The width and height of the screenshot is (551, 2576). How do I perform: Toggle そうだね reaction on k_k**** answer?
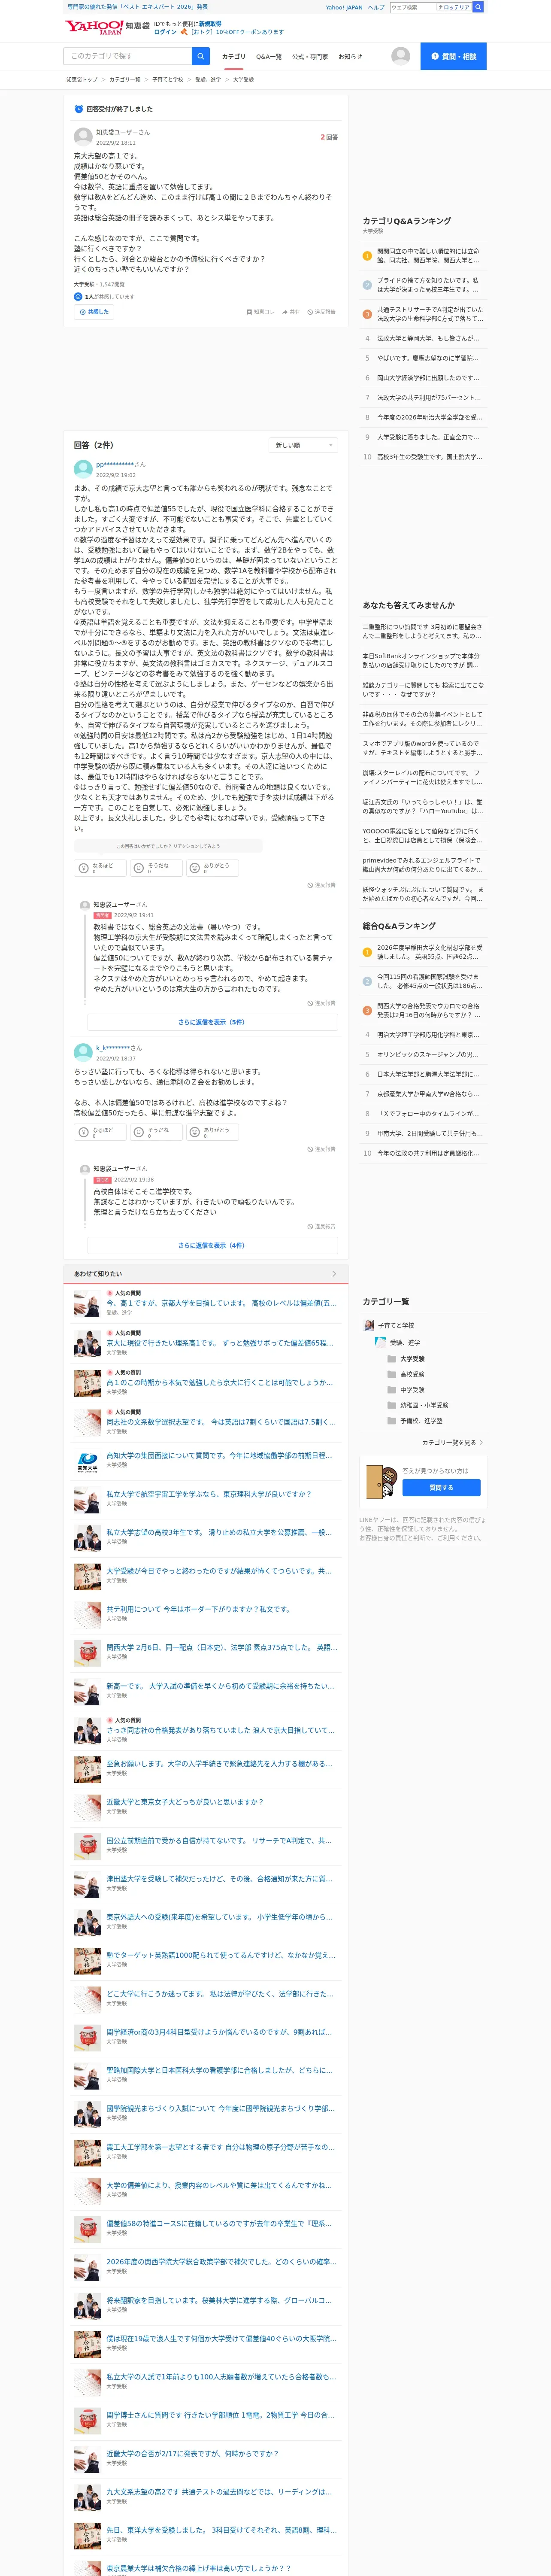tap(156, 1132)
